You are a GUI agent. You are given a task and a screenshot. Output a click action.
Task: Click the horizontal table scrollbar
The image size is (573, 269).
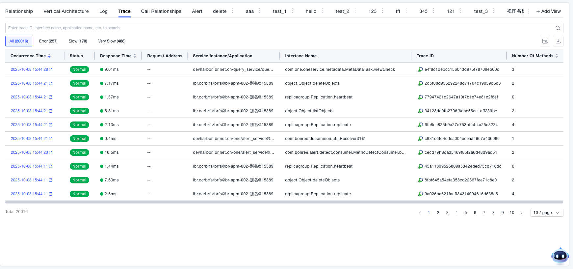coord(284,202)
